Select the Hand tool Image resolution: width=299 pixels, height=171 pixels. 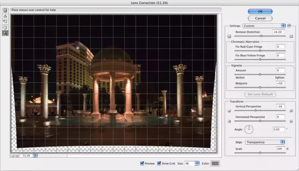pyautogui.click(x=5, y=28)
